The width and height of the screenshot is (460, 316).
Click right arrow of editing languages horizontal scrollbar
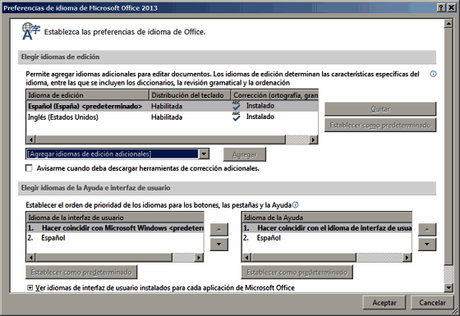(x=314, y=140)
